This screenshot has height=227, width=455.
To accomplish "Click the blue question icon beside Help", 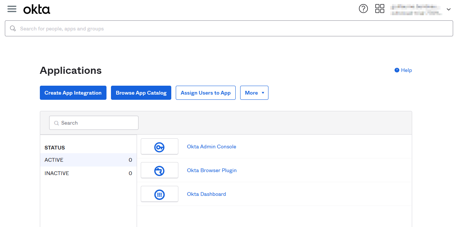I will pos(396,70).
